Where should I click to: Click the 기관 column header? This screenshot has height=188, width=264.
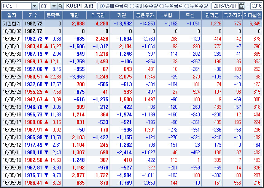[122, 16]
